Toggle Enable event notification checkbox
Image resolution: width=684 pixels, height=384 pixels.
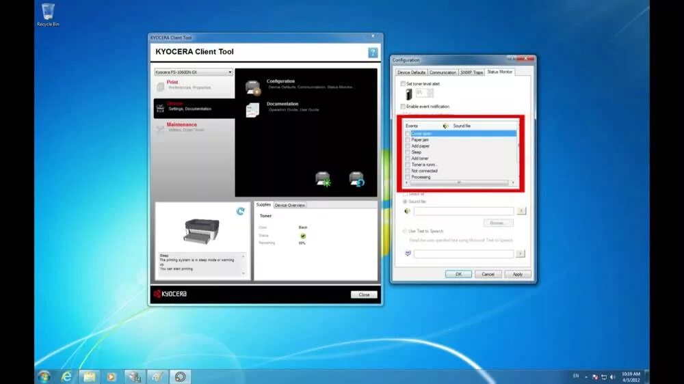point(403,107)
